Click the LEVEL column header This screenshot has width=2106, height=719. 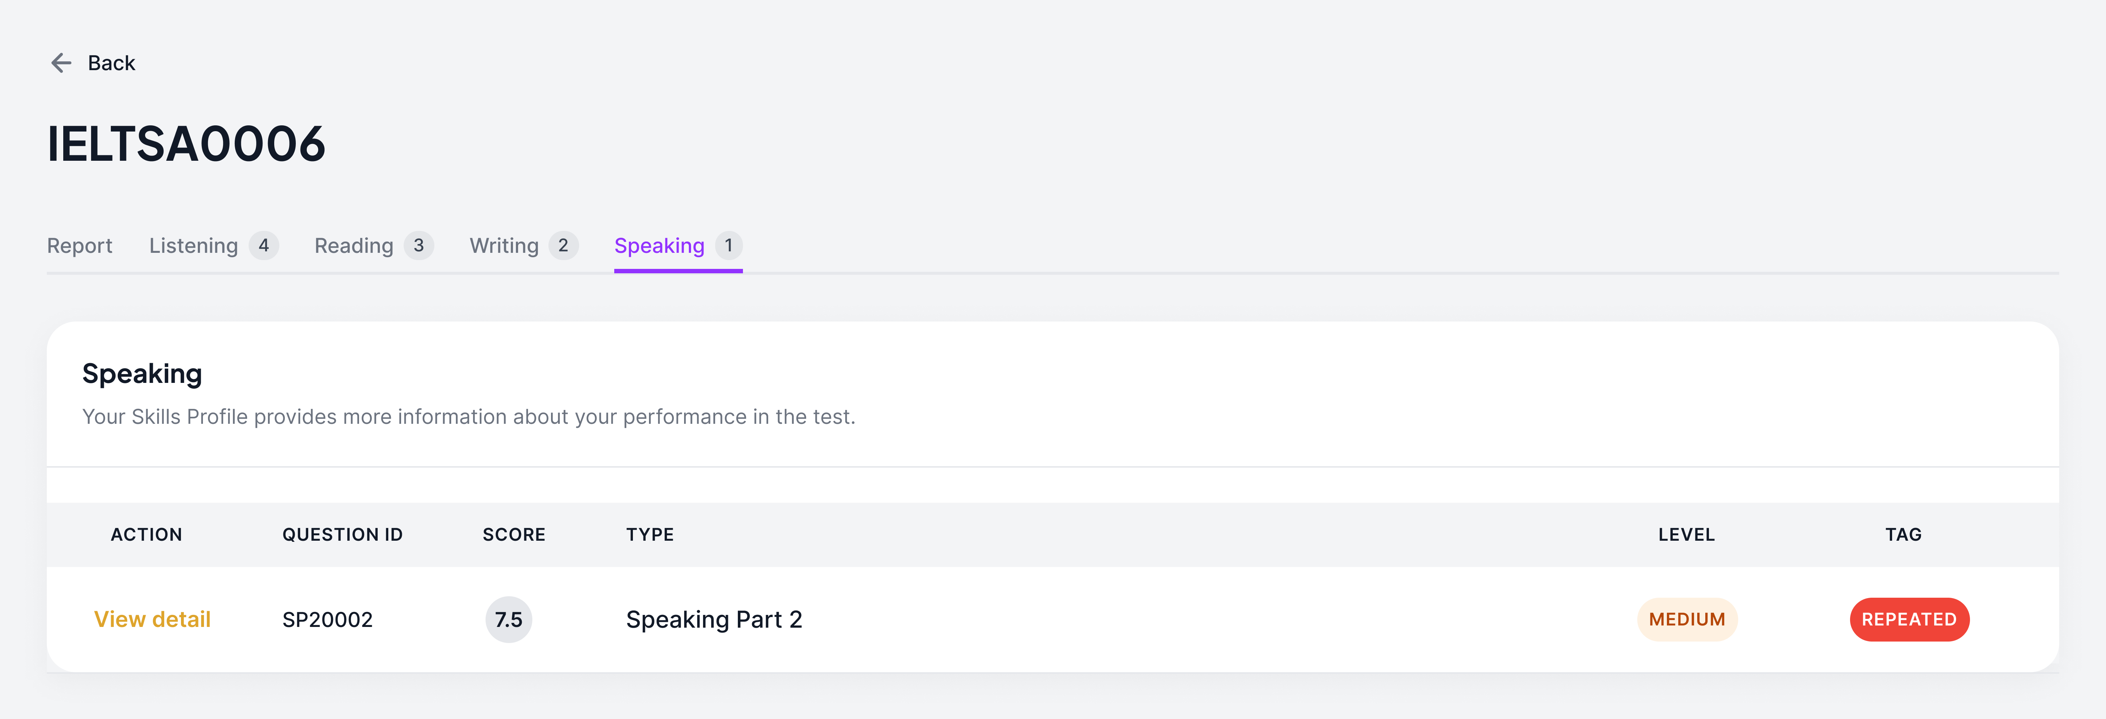point(1686,535)
